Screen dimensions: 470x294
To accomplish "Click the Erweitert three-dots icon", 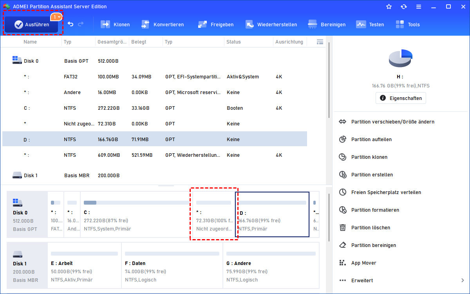I will (343, 281).
